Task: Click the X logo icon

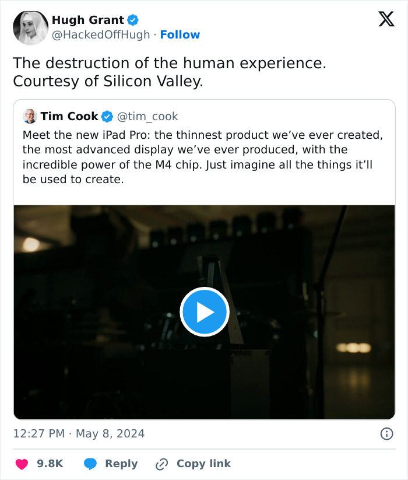Action: (x=386, y=20)
